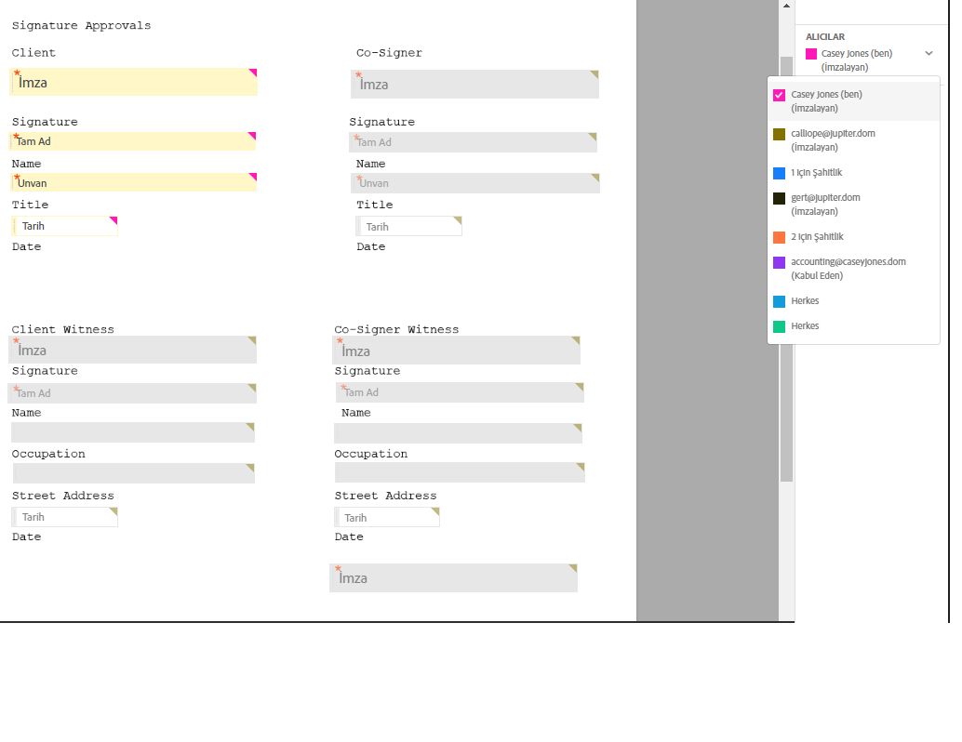Image resolution: width=962 pixels, height=742 pixels.
Task: Click the Client Tarih date field
Action: [64, 226]
